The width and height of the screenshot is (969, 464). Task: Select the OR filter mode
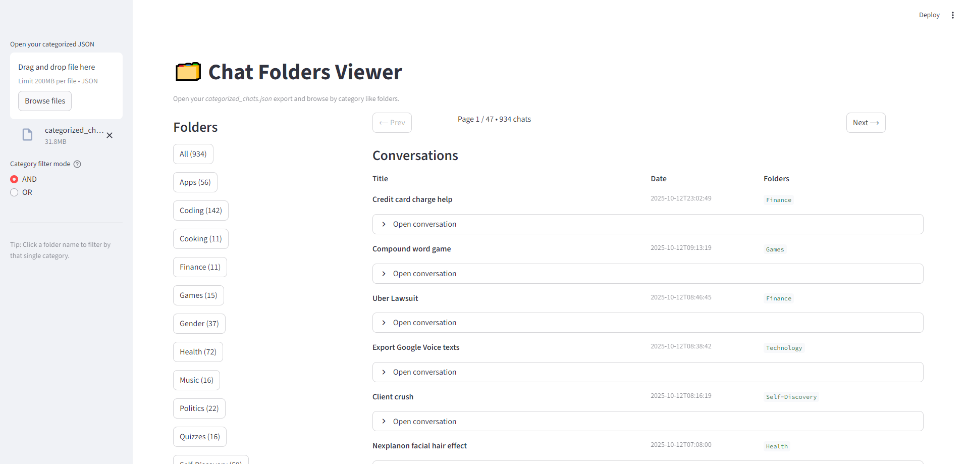point(14,192)
